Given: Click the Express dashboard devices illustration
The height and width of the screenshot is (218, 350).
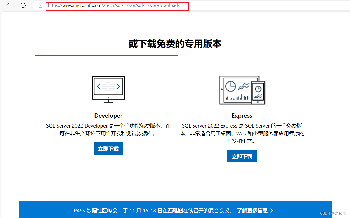Looking at the screenshot, I should click(242, 90).
